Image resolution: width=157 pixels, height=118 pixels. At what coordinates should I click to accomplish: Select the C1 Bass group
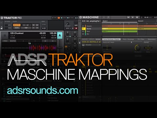91,31
